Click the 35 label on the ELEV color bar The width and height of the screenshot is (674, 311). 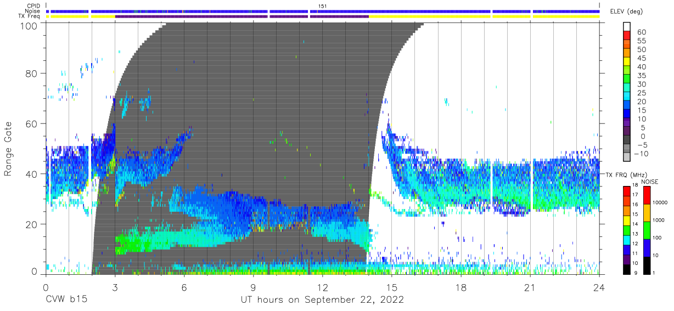pos(642,76)
